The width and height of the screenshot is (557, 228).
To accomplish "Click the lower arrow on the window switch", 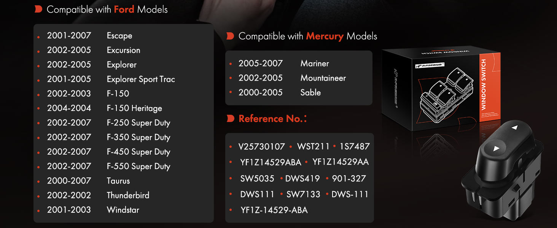I will click(x=496, y=149).
